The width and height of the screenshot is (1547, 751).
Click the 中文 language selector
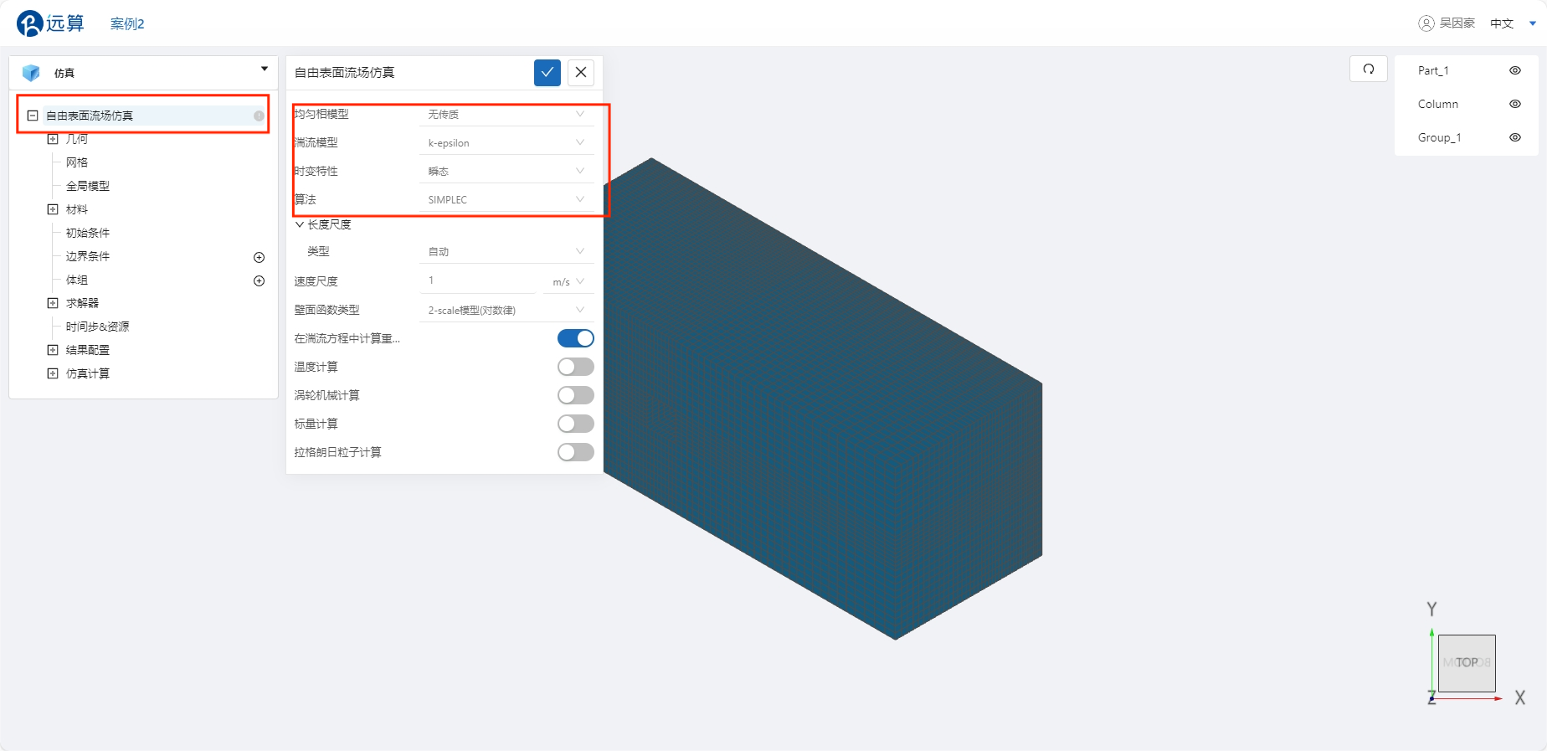[x=1502, y=23]
